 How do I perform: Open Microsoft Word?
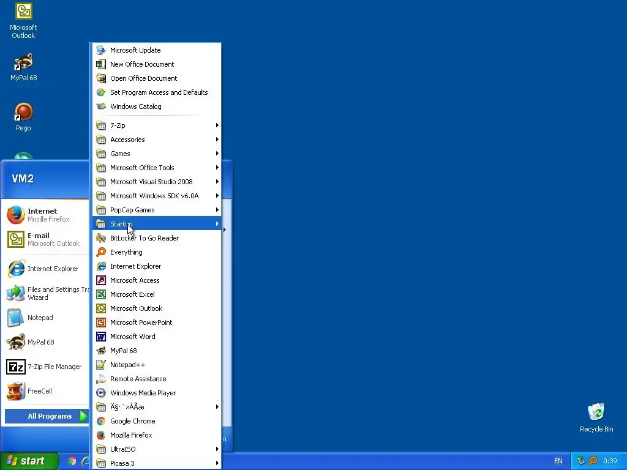pyautogui.click(x=157, y=337)
